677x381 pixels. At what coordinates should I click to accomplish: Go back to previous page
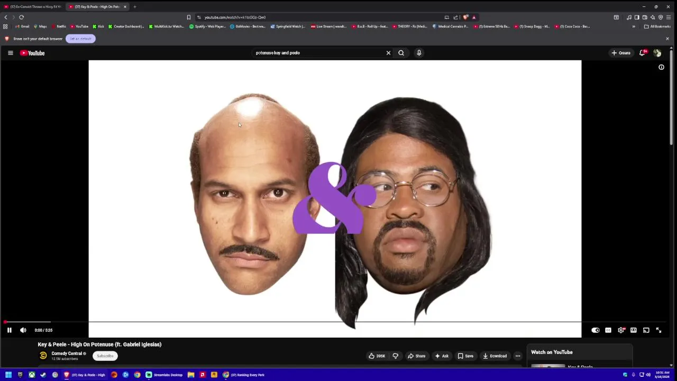(x=6, y=17)
